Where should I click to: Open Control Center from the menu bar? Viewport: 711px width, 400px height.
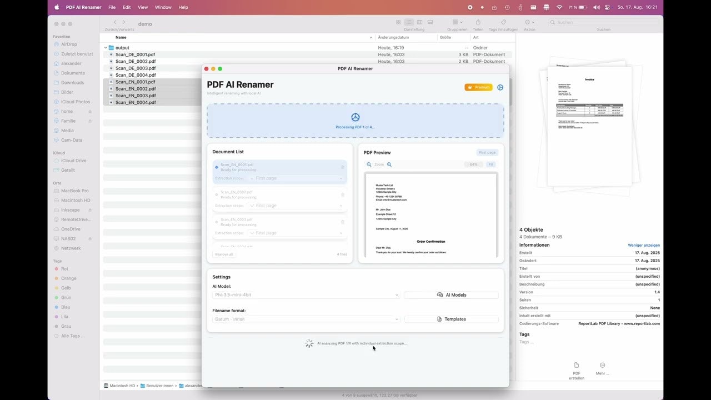608,7
